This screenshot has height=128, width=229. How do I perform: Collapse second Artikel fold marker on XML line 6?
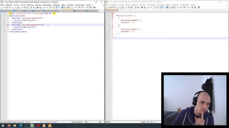(8, 25)
